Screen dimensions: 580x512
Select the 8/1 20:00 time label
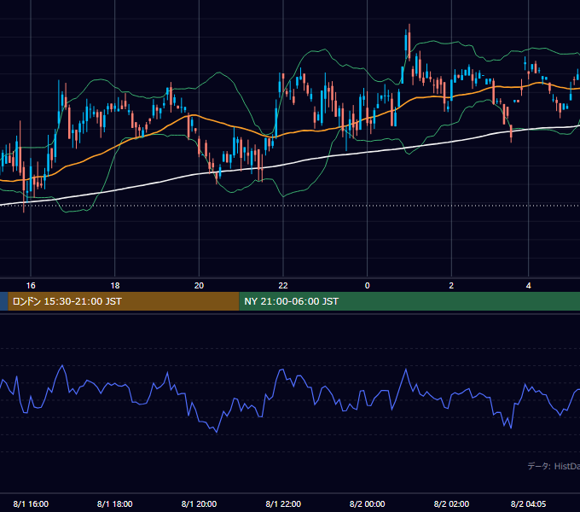pyautogui.click(x=199, y=503)
